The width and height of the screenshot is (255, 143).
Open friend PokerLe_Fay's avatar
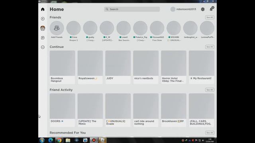click(140, 28)
